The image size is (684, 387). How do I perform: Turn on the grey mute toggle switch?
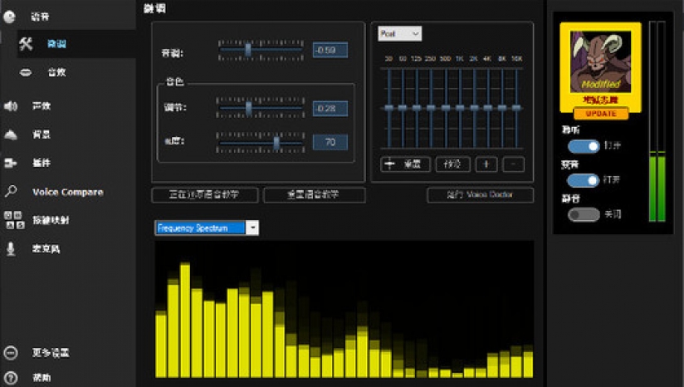[584, 214]
